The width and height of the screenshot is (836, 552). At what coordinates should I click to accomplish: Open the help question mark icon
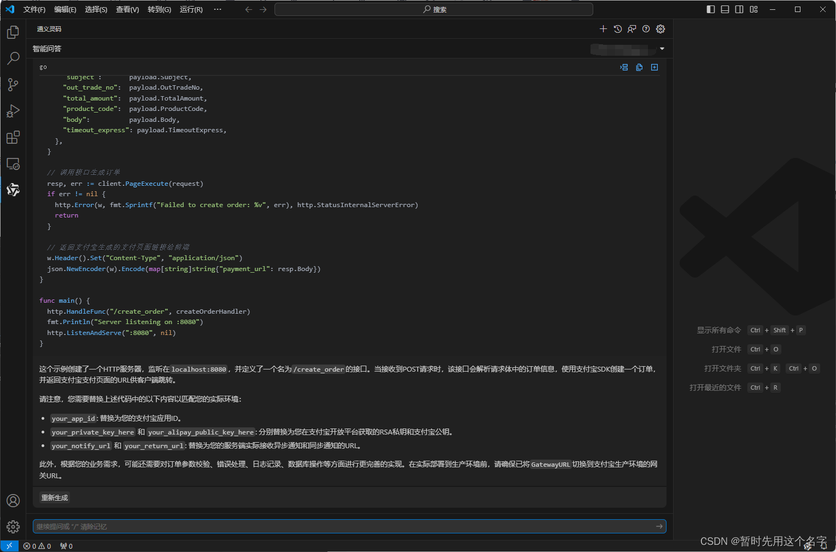point(646,29)
